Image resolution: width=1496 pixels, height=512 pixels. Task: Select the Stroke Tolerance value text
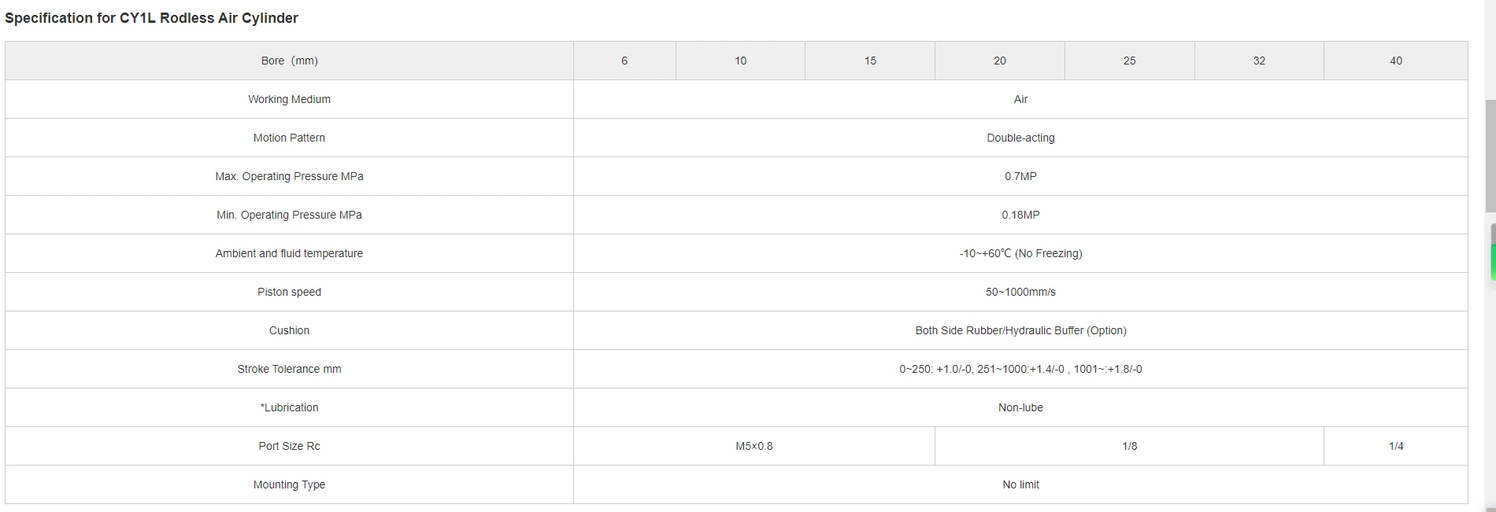click(1020, 369)
